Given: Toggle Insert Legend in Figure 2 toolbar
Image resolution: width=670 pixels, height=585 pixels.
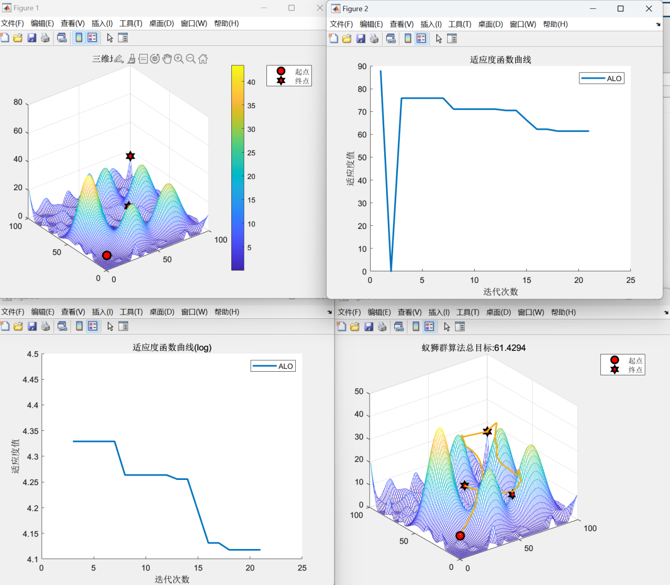Looking at the screenshot, I should point(421,38).
